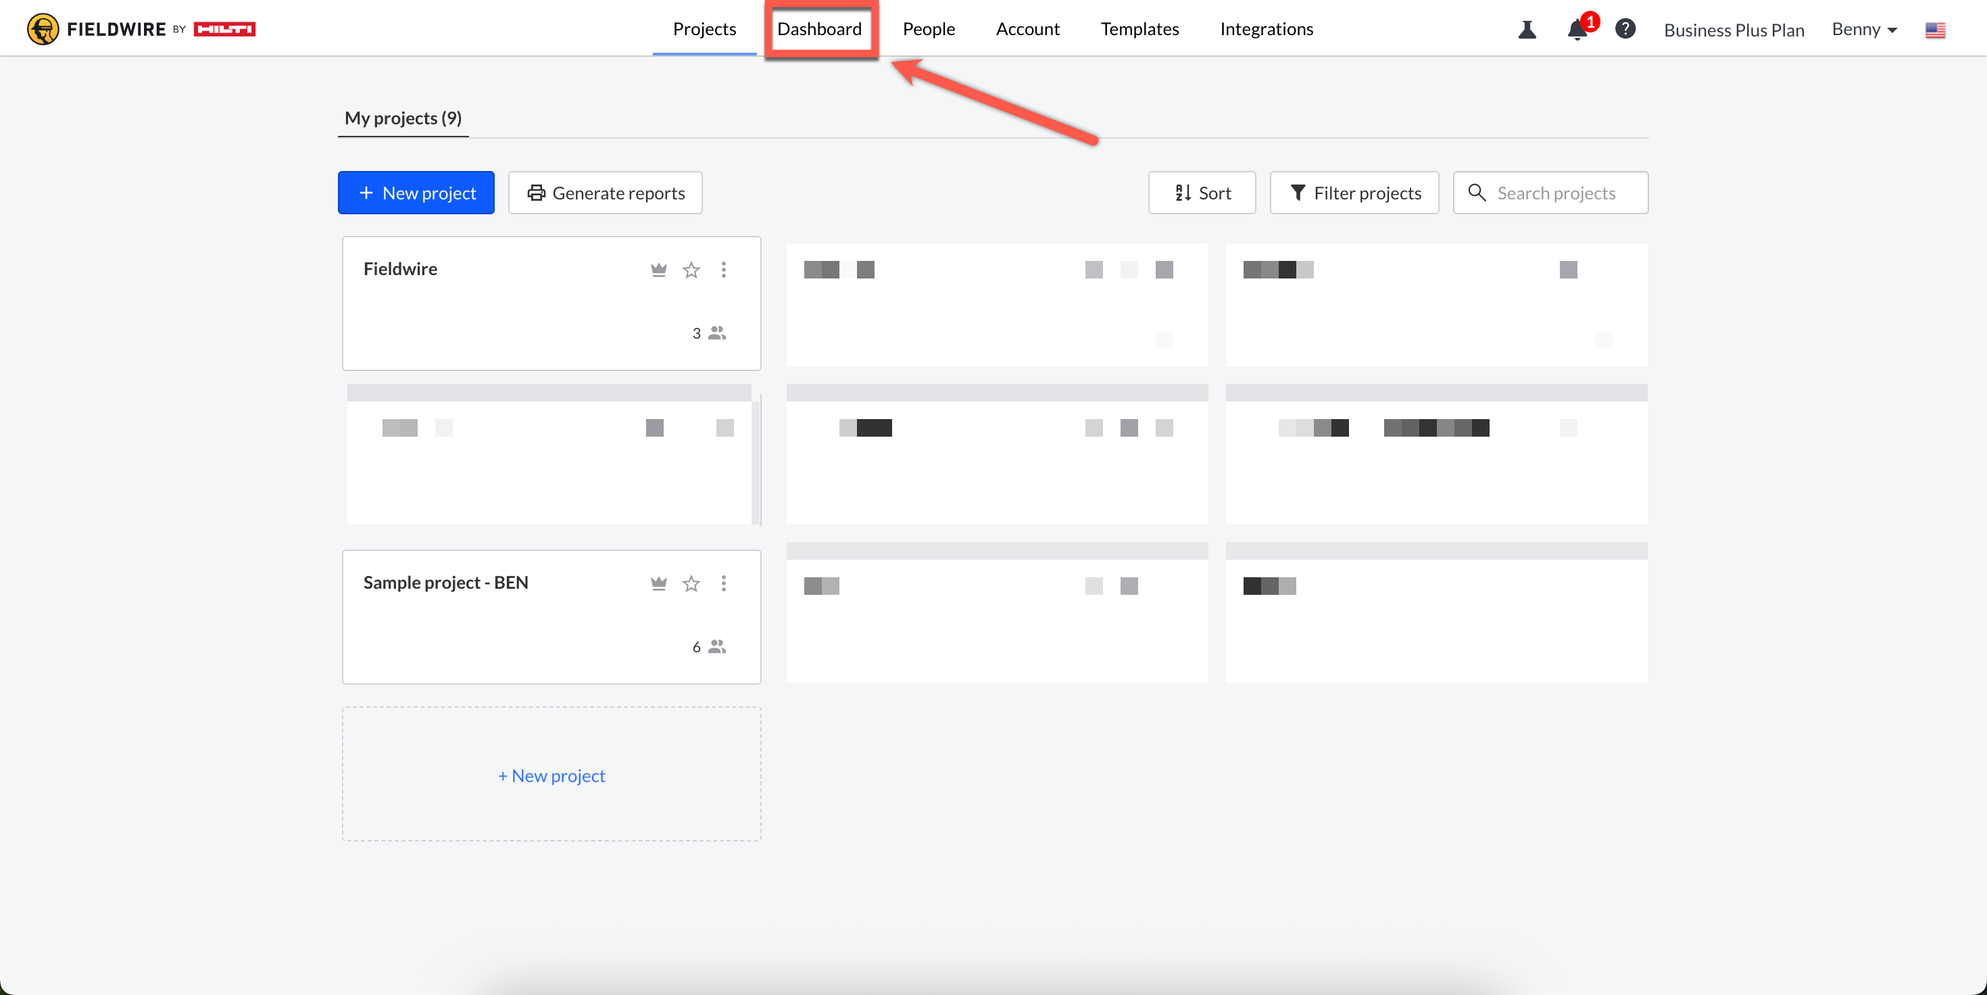This screenshot has height=995, width=1987.
Task: Click the blue New project button
Action: (416, 193)
